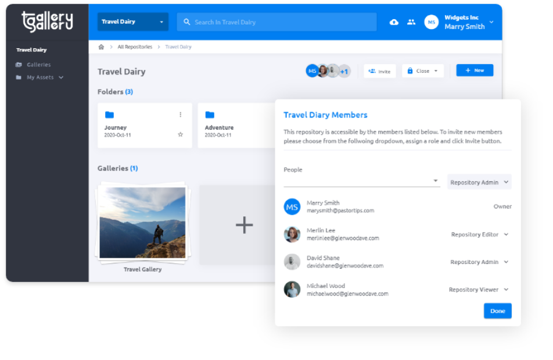Open the Travel Gallery thumbnail
Image resolution: width=553 pixels, height=360 pixels.
pyautogui.click(x=142, y=223)
